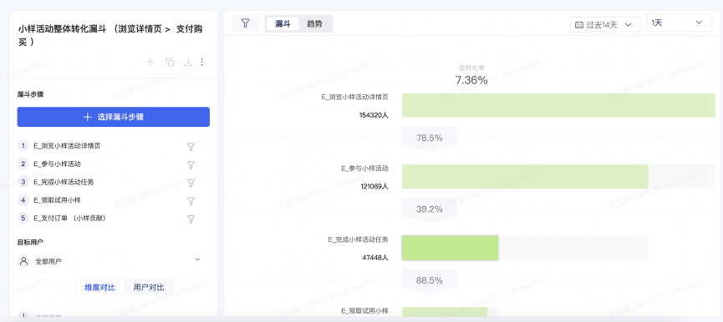Click the 47448人 user count
The image size is (723, 322).
(375, 258)
